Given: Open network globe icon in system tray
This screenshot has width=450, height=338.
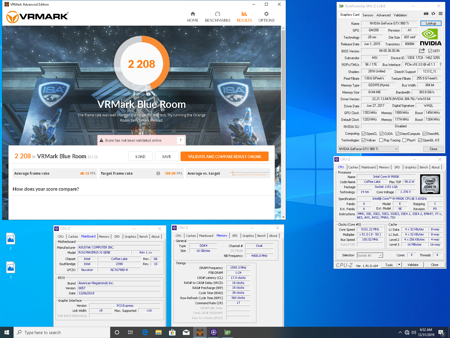Looking at the screenshot, I should (407, 332).
